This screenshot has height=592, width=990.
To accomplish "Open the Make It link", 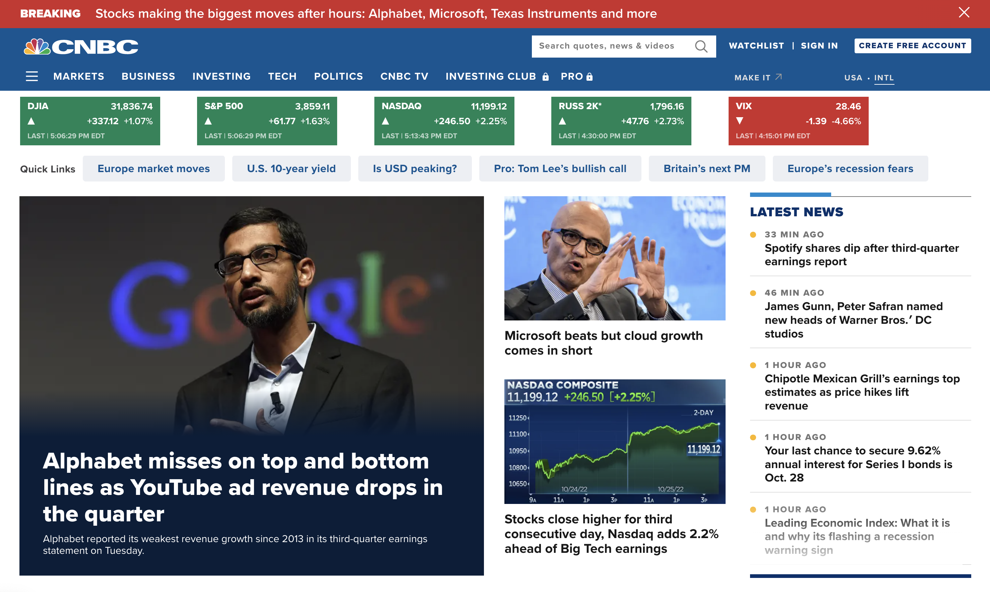I will (x=752, y=77).
